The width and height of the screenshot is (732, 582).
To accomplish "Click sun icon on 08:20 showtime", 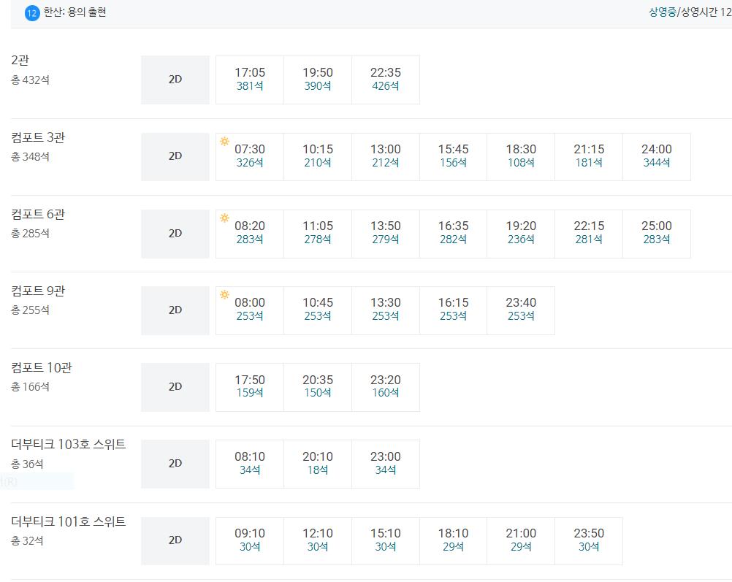I will point(224,218).
